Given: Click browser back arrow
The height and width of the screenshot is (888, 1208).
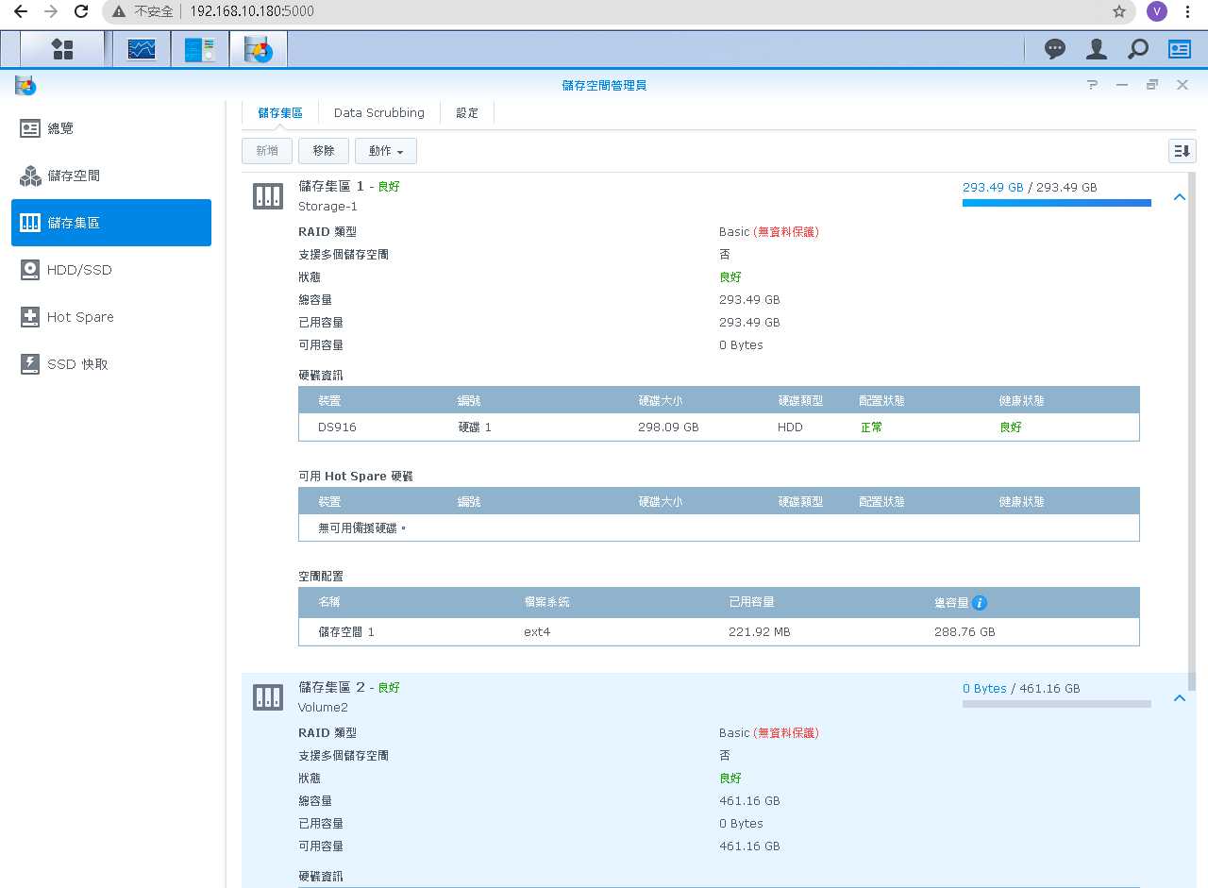Looking at the screenshot, I should 21,11.
